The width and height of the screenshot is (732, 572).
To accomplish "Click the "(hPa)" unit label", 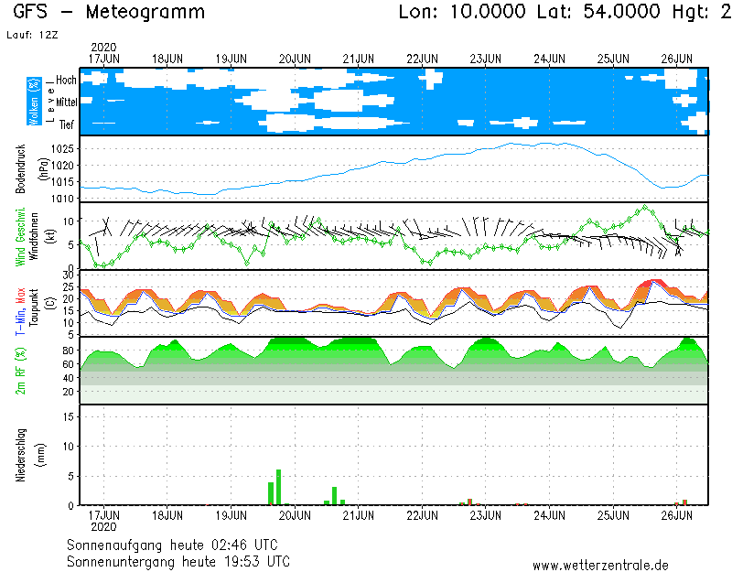I will coord(43,168).
